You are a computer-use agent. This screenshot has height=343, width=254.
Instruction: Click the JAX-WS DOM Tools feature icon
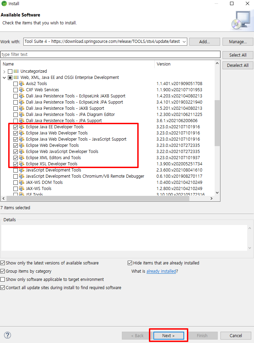22,182
